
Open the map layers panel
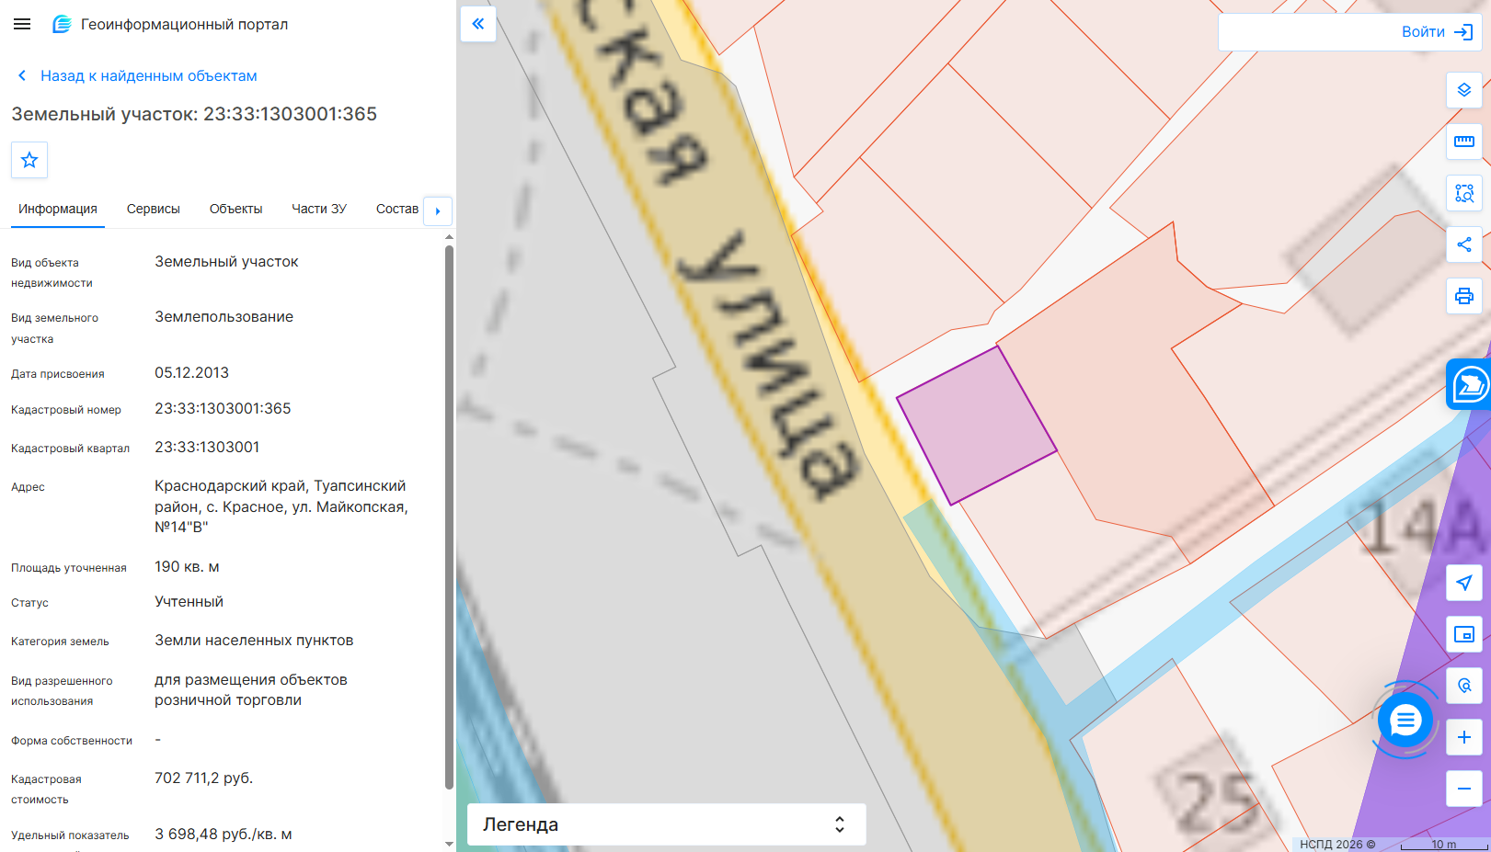point(1464,90)
